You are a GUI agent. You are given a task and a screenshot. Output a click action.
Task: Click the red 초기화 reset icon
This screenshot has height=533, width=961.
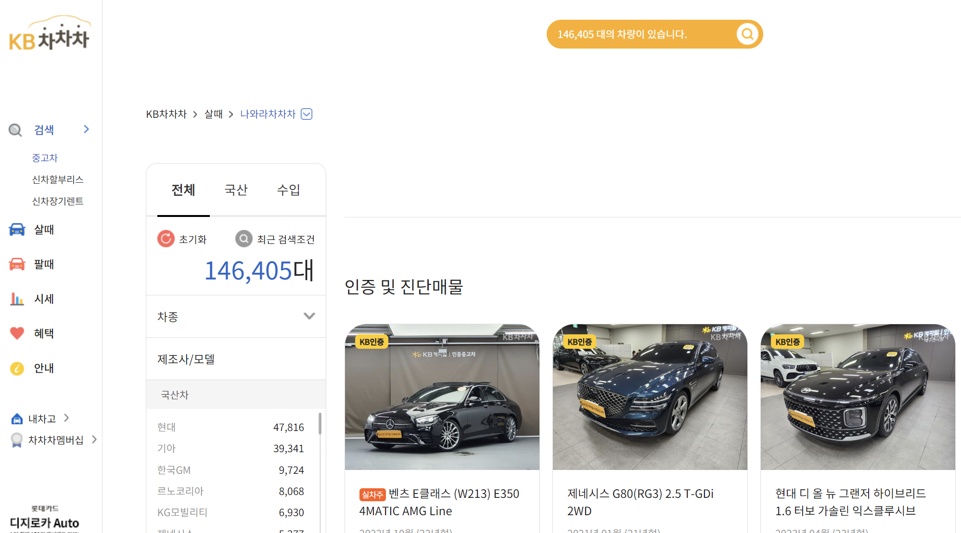click(166, 239)
